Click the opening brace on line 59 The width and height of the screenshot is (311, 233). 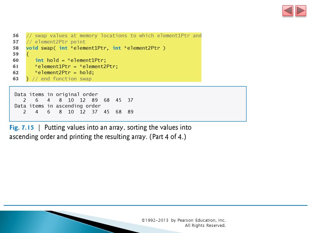pos(28,54)
